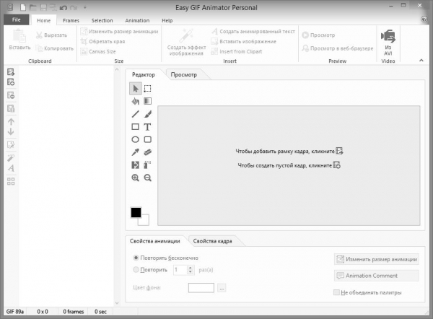This screenshot has width=433, height=319.
Task: Decrease the repeat count spinner down arrow
Action: 190,272
